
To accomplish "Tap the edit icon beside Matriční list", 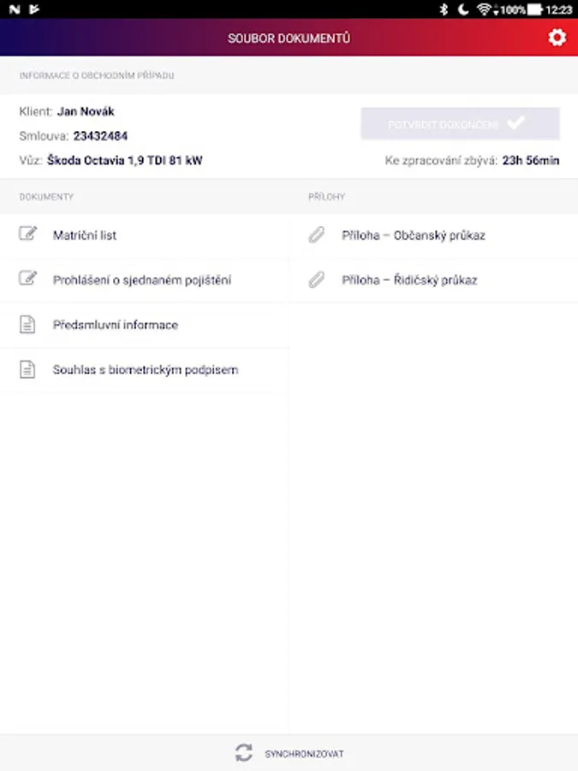I will (27, 234).
